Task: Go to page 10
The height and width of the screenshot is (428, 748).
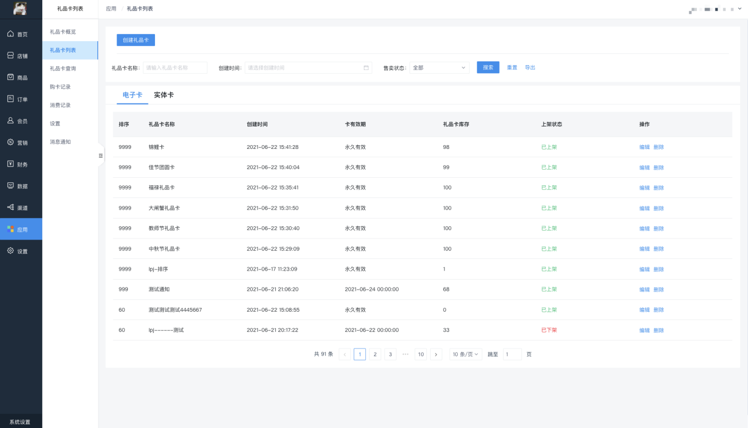Action: pyautogui.click(x=421, y=354)
